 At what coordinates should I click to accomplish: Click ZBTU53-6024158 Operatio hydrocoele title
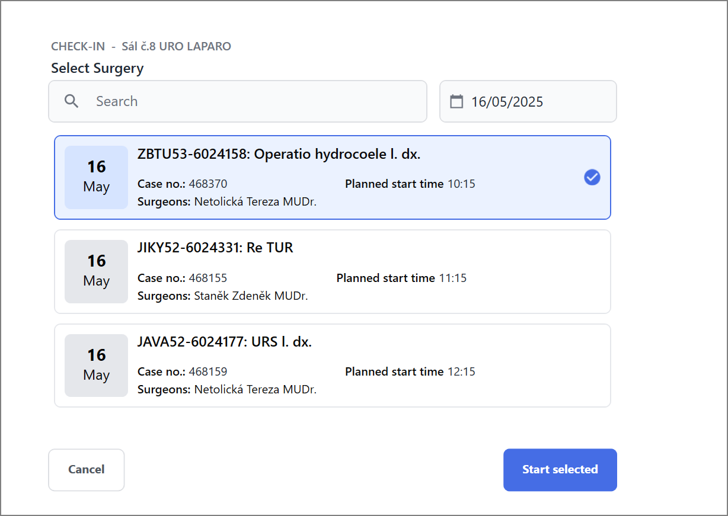pos(279,154)
